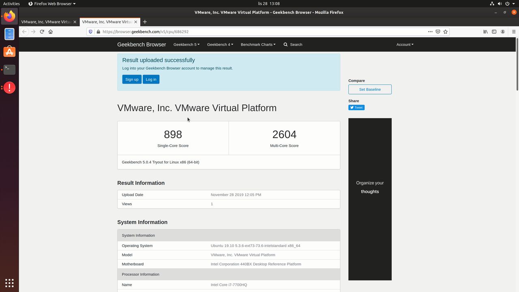Viewport: 519px width, 292px height.
Task: Open Firefox Library icon
Action: pos(485,32)
